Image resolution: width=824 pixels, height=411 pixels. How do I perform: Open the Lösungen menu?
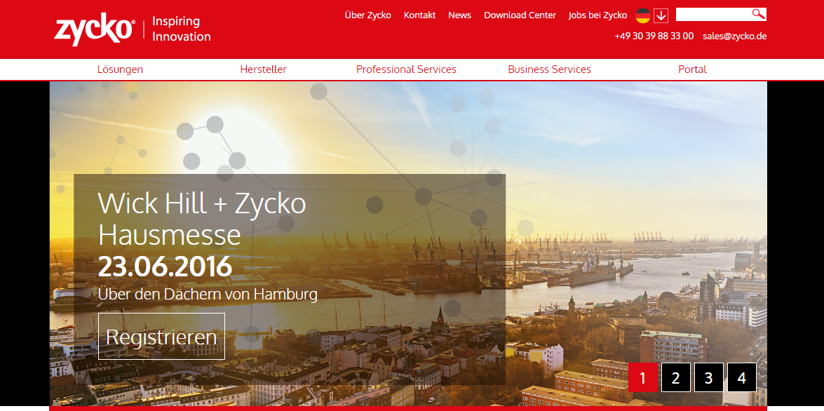(121, 69)
